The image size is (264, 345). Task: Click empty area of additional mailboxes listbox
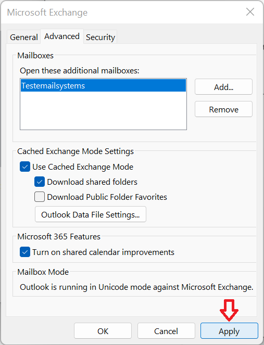pyautogui.click(x=103, y=110)
